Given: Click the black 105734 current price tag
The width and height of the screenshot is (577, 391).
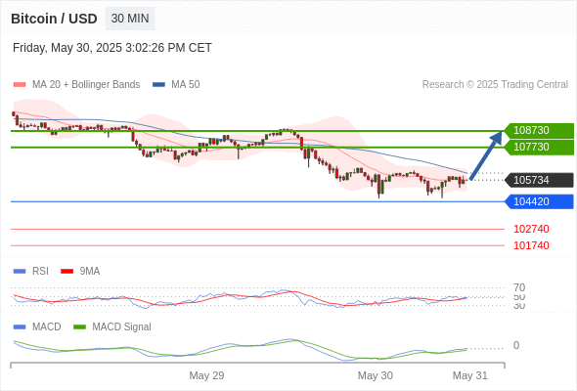Looking at the screenshot, I should 539,180.
